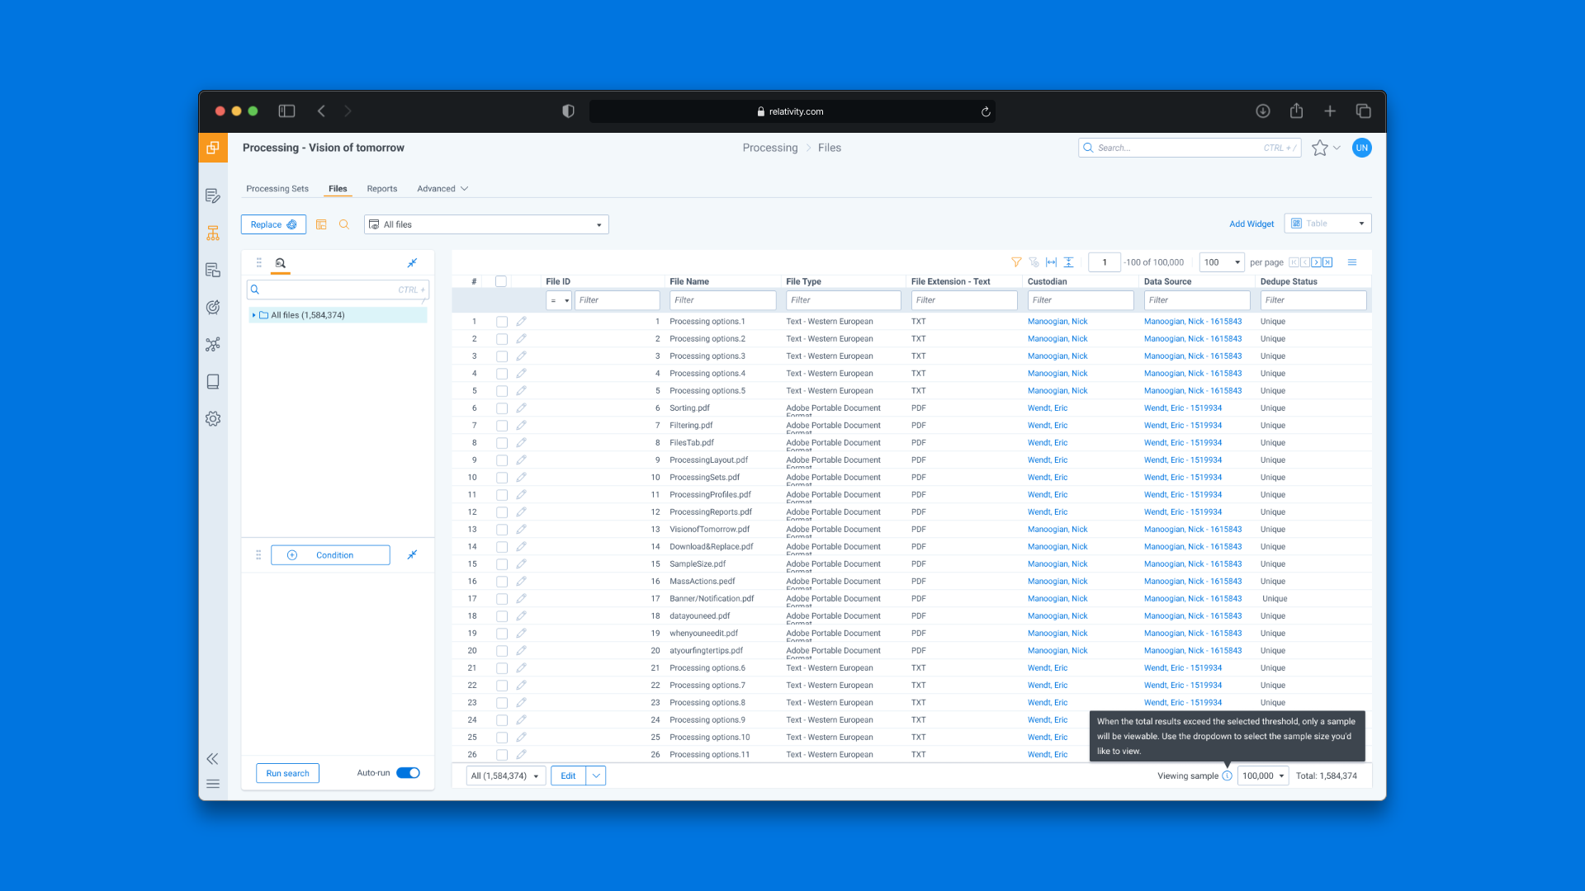Image resolution: width=1585 pixels, height=891 pixels.
Task: Click the File Name filter field
Action: tap(722, 300)
